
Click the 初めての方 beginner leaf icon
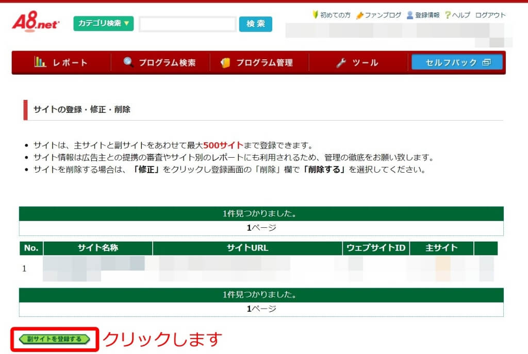(x=315, y=14)
